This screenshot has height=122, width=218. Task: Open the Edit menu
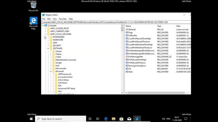[x=49, y=19]
